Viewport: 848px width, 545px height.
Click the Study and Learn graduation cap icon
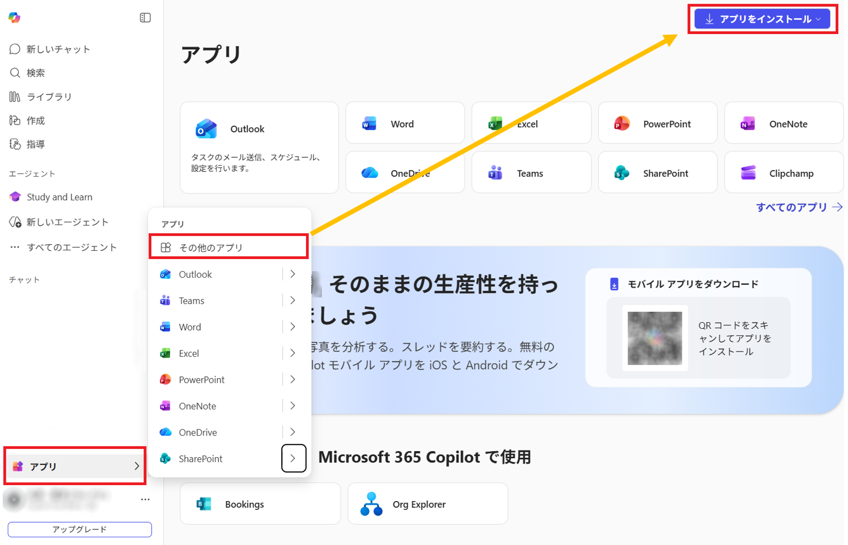pos(15,197)
